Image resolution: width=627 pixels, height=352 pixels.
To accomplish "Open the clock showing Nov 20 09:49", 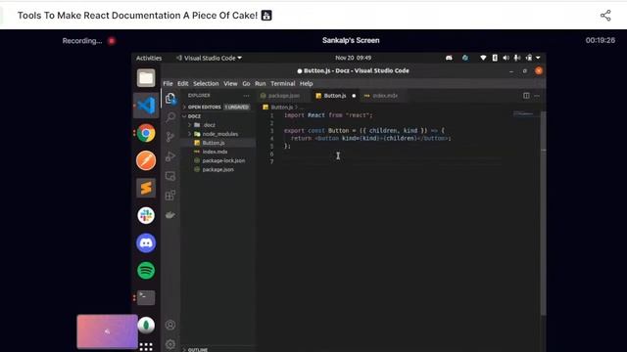I will tap(353, 58).
